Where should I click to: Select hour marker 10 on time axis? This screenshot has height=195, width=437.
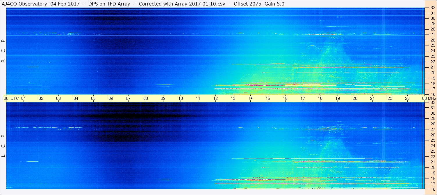tap(181, 98)
